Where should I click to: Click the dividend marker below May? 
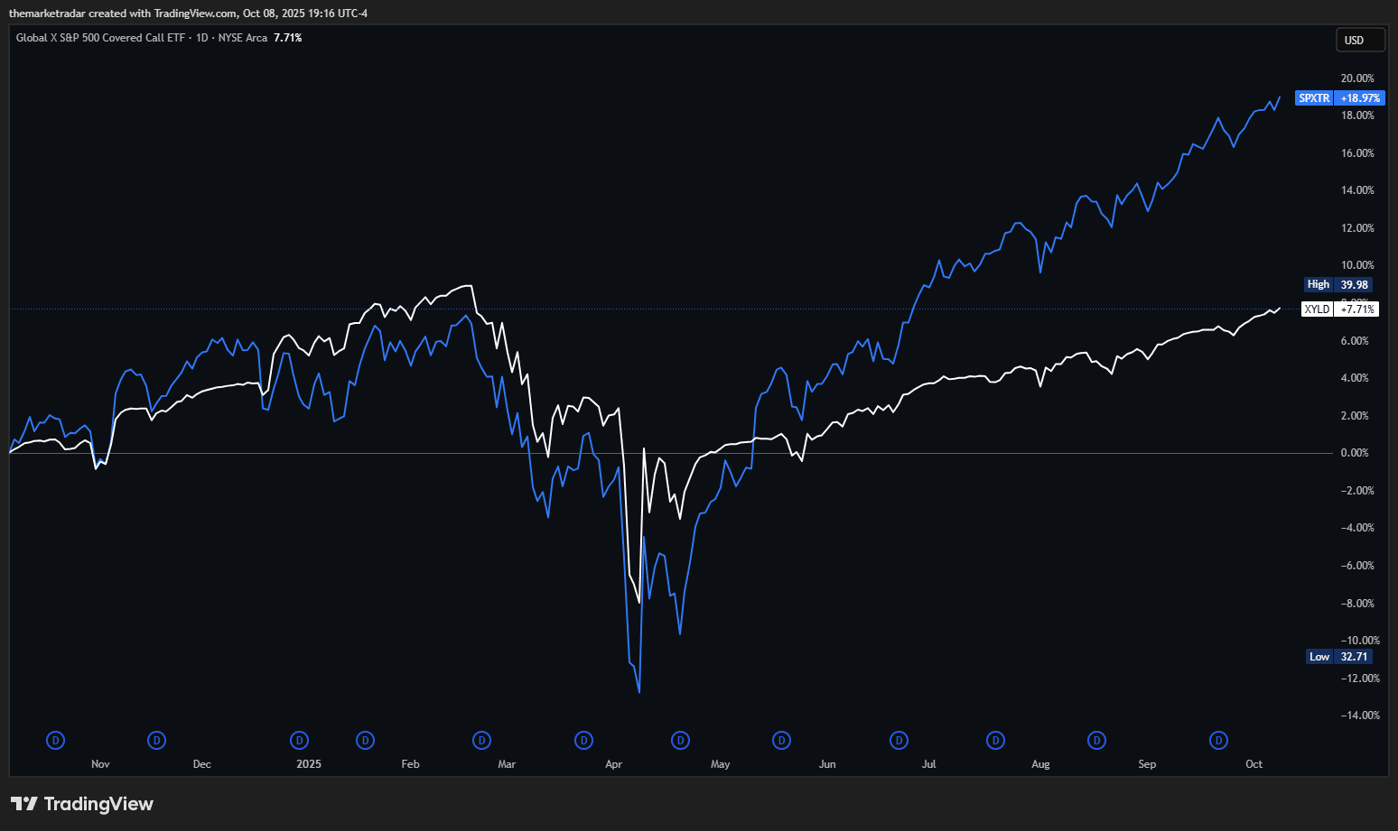click(680, 740)
